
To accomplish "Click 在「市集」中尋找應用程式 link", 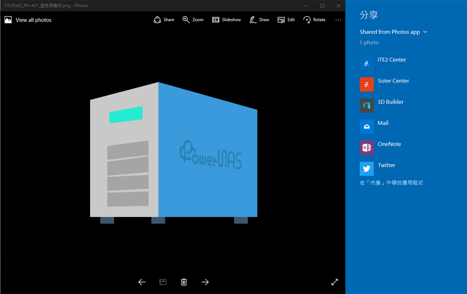I will pyautogui.click(x=391, y=183).
